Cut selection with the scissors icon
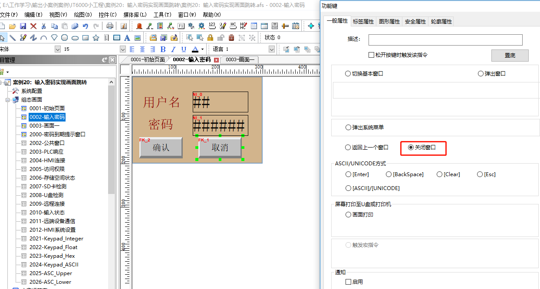The image size is (540, 289). pyautogui.click(x=44, y=26)
